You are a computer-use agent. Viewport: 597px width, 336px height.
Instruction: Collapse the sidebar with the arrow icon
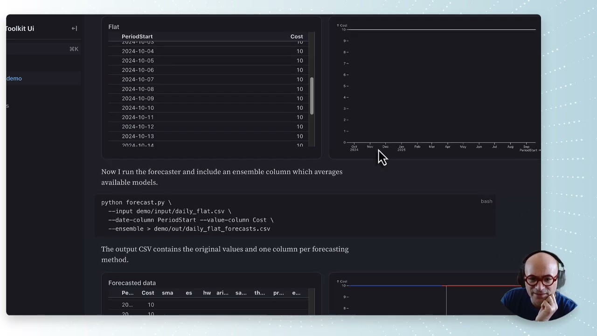pos(74,28)
